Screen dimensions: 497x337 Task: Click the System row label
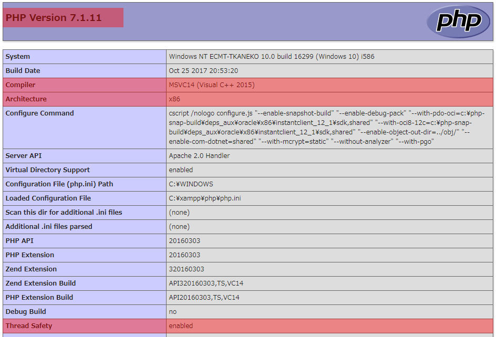tap(18, 57)
